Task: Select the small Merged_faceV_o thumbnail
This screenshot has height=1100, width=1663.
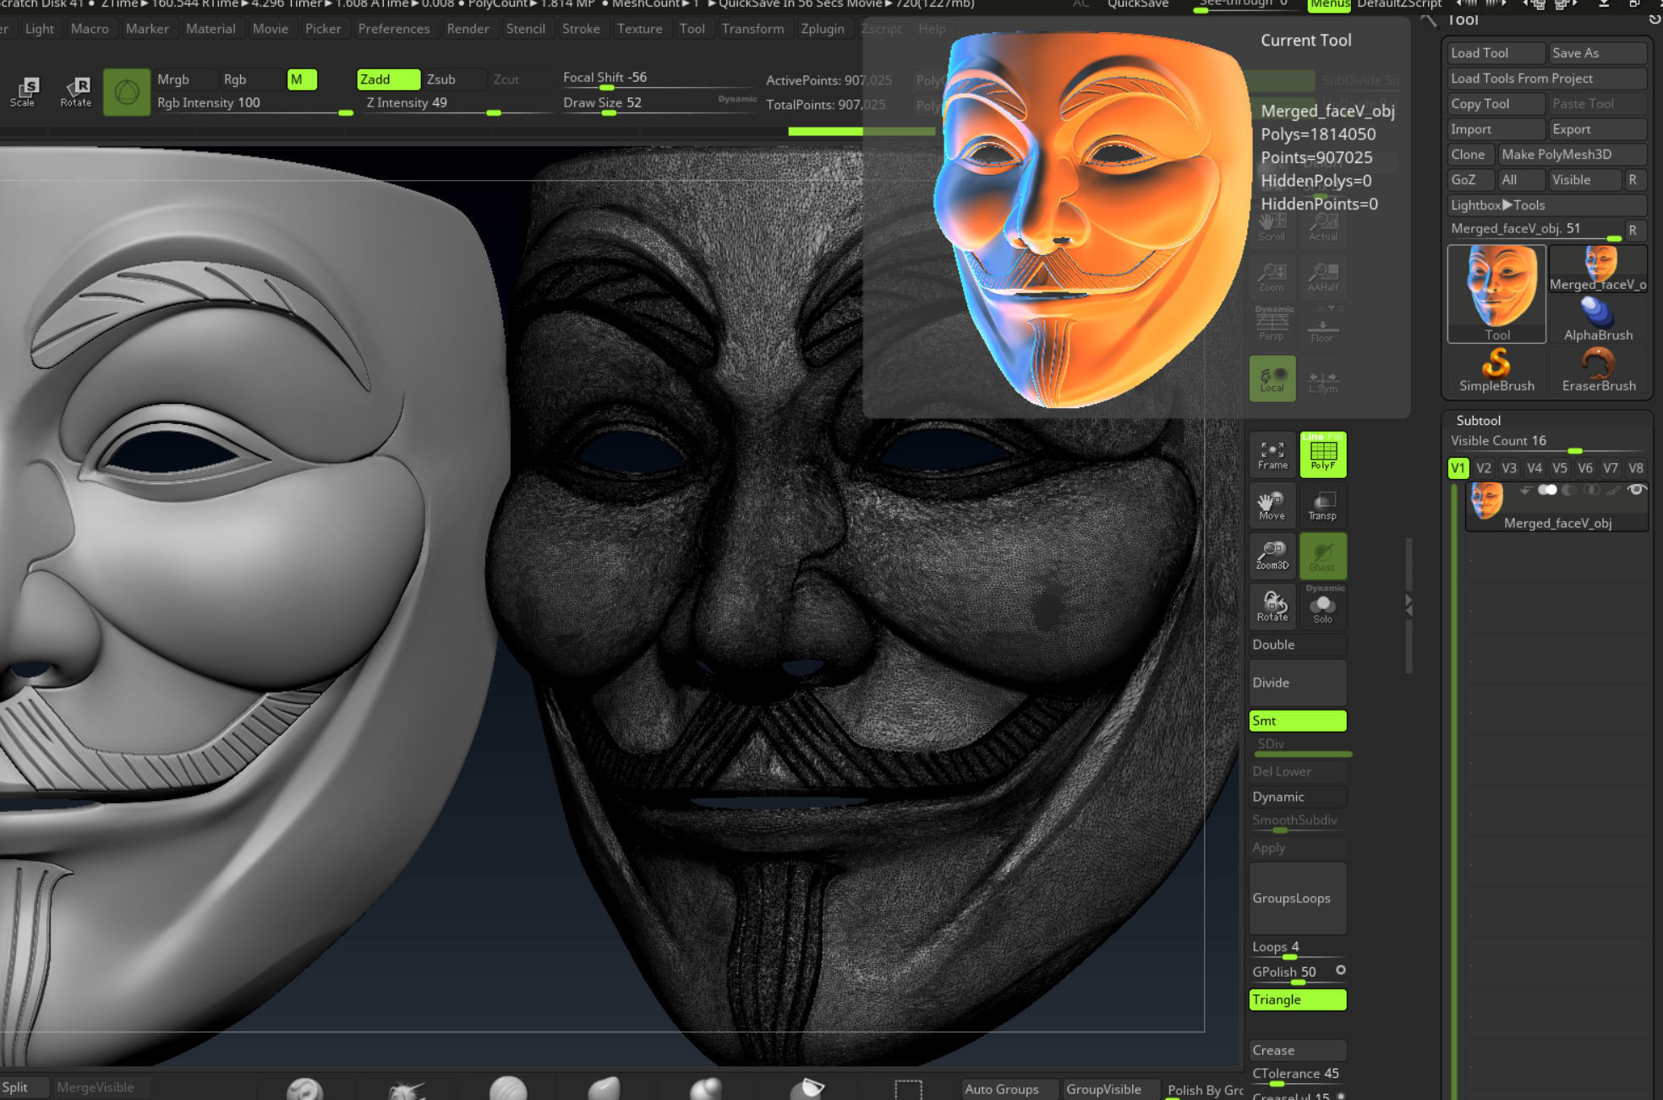Action: coord(1598,269)
